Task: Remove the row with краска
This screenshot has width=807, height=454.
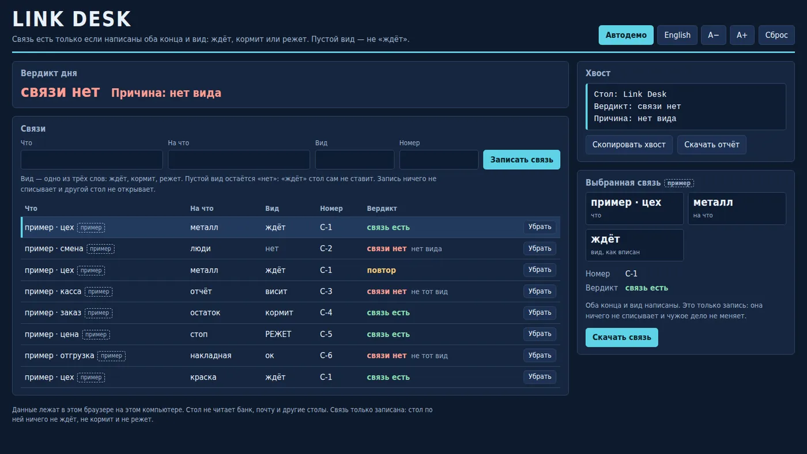Action: [540, 377]
